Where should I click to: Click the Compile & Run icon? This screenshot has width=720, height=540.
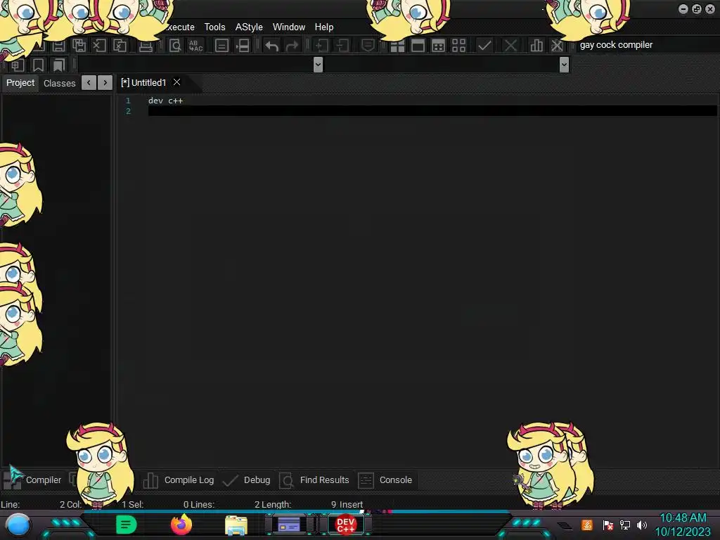pos(439,46)
